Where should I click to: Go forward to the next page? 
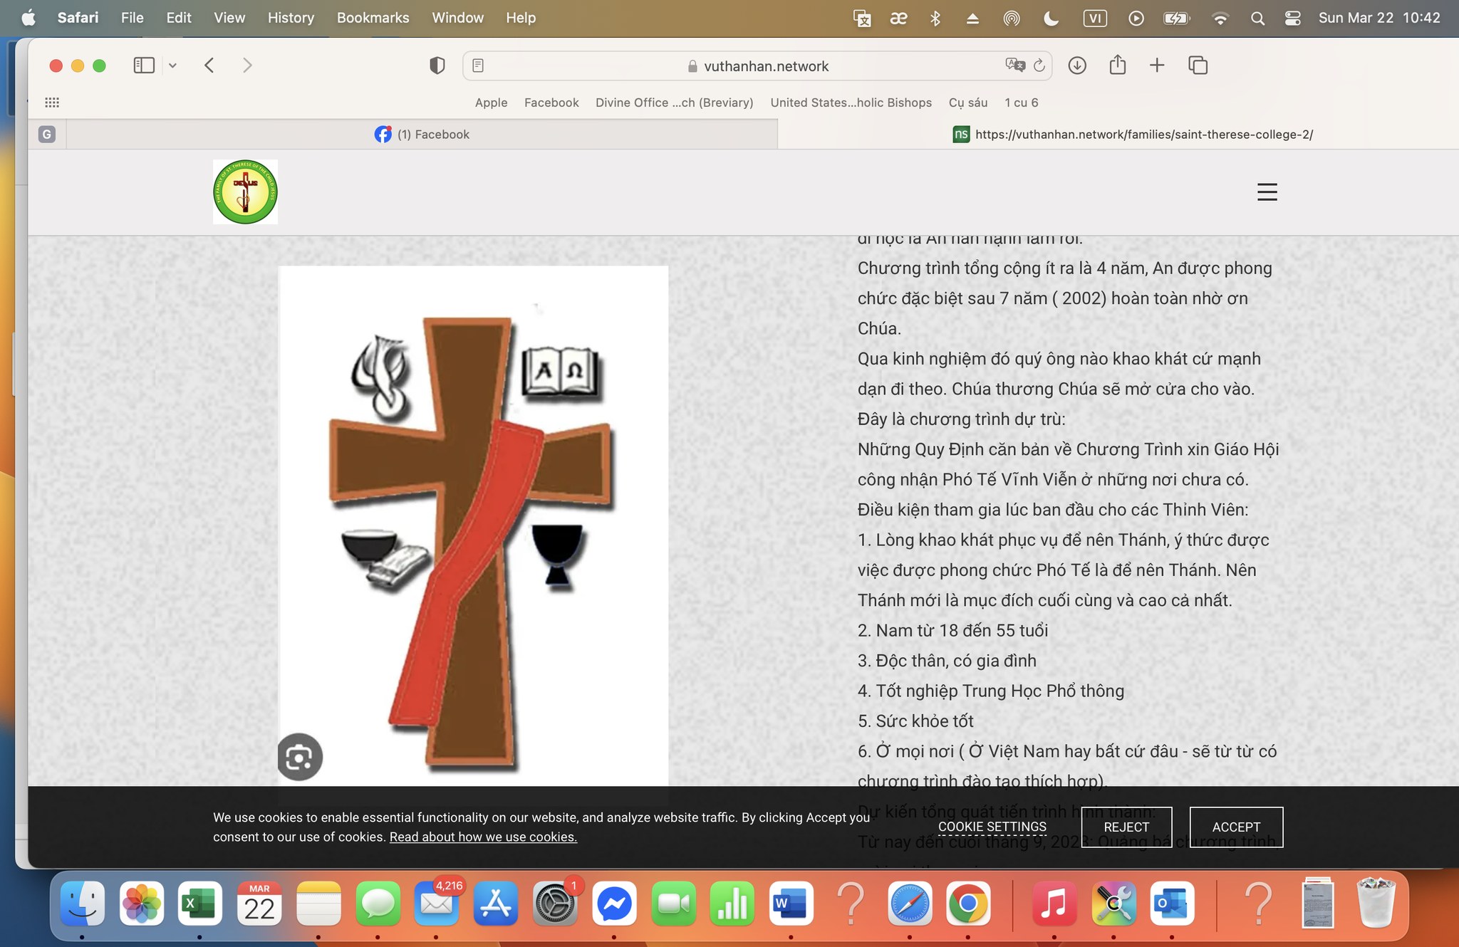click(247, 66)
